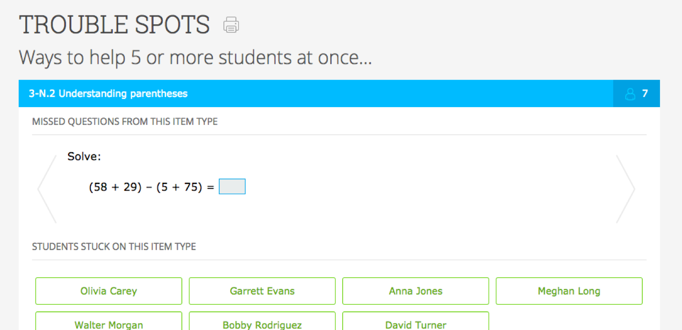Open Anna Jones's student button
This screenshot has height=330, width=682.
[415, 291]
